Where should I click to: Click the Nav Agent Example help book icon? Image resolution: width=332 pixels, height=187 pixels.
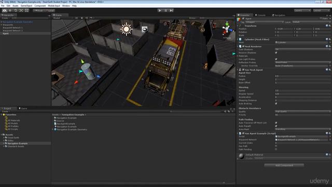(327, 133)
